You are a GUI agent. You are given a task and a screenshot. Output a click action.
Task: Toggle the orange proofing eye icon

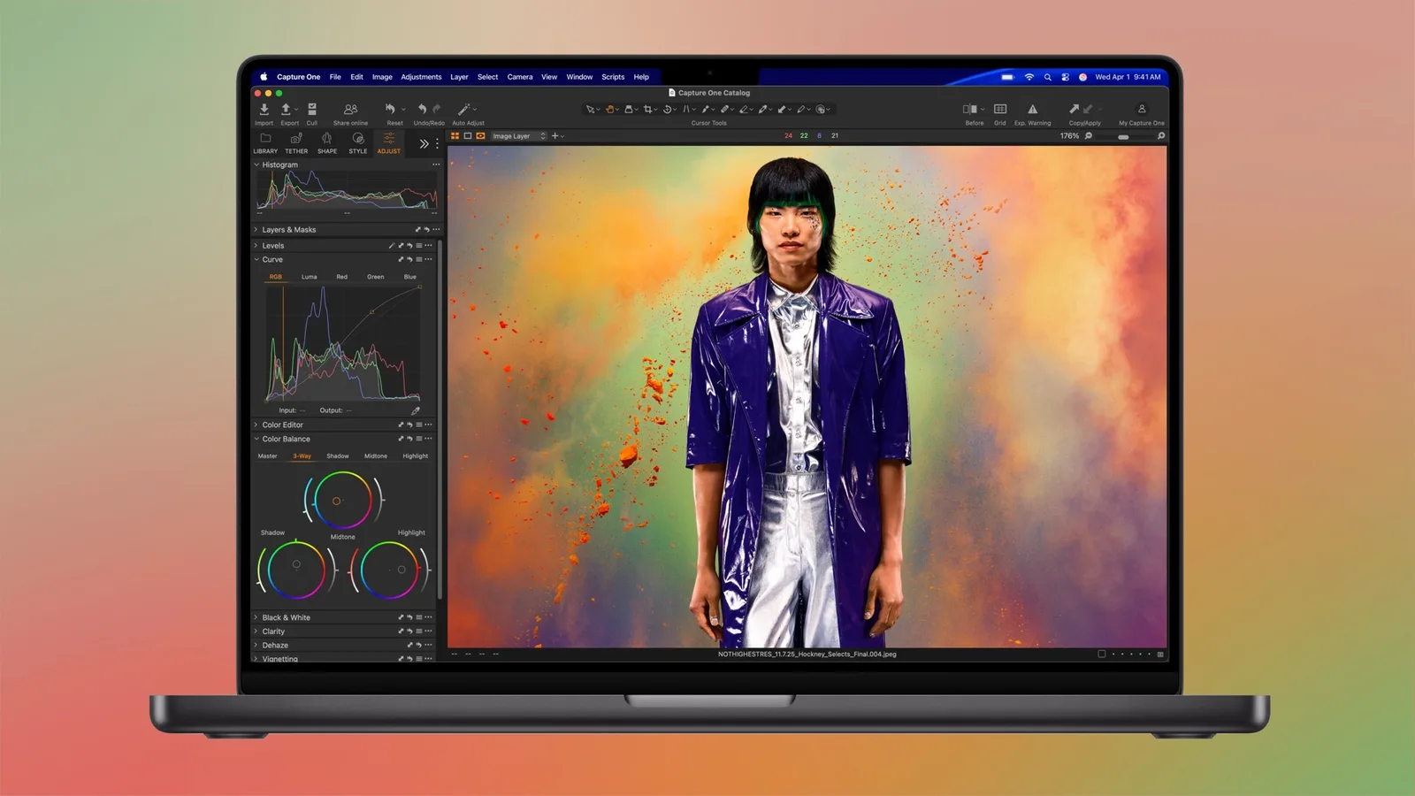point(480,136)
